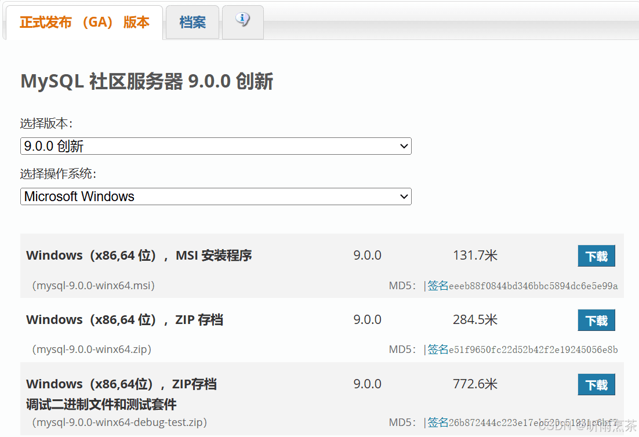Click the 9.0.0 version in the MSI row
639x437 pixels.
click(367, 256)
